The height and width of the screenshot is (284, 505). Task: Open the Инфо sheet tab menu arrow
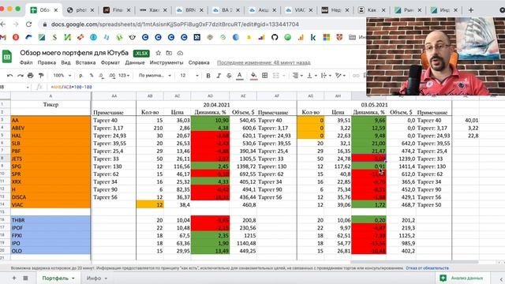pyautogui.click(x=106, y=278)
